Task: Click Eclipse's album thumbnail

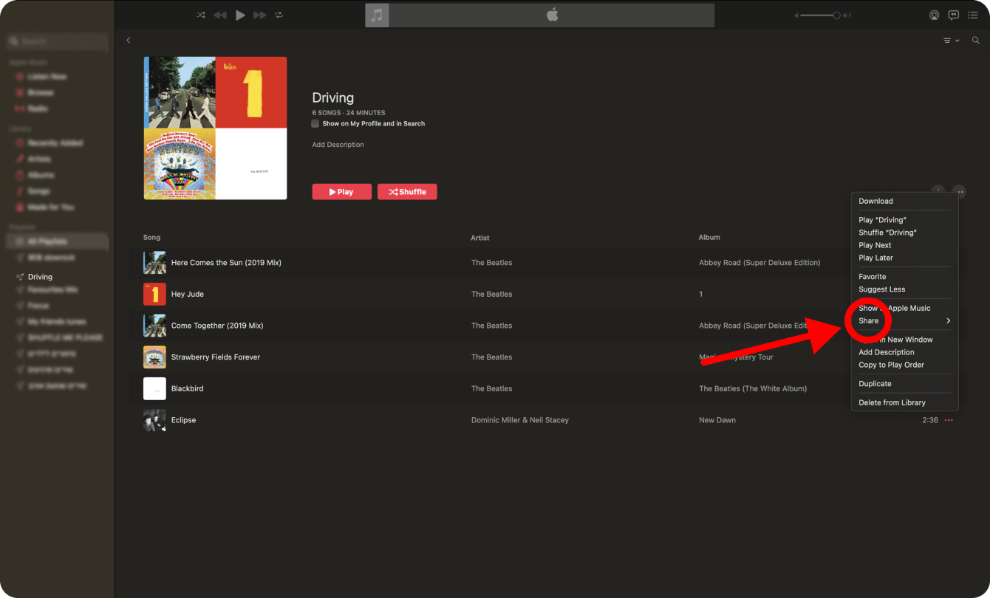Action: pos(154,420)
